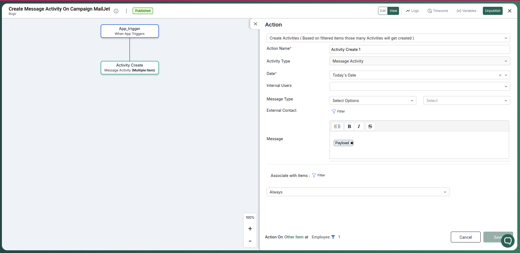Toggle italic formatting in message editor
This screenshot has width=520, height=253.
pyautogui.click(x=359, y=126)
